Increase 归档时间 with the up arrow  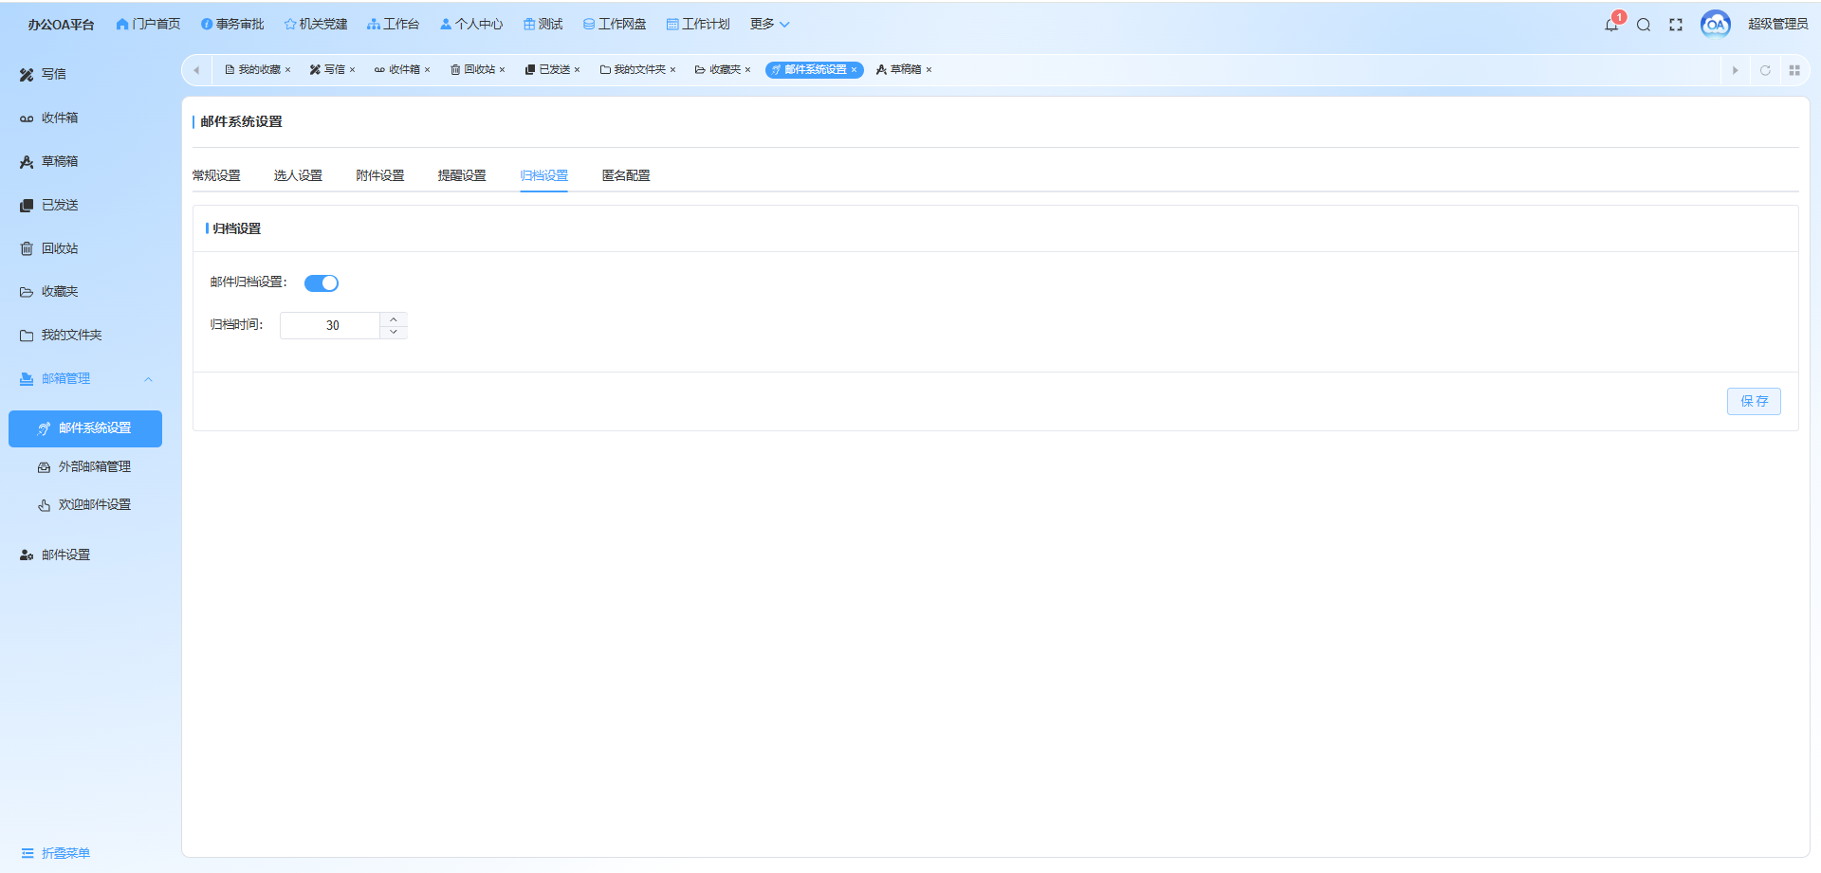394,319
